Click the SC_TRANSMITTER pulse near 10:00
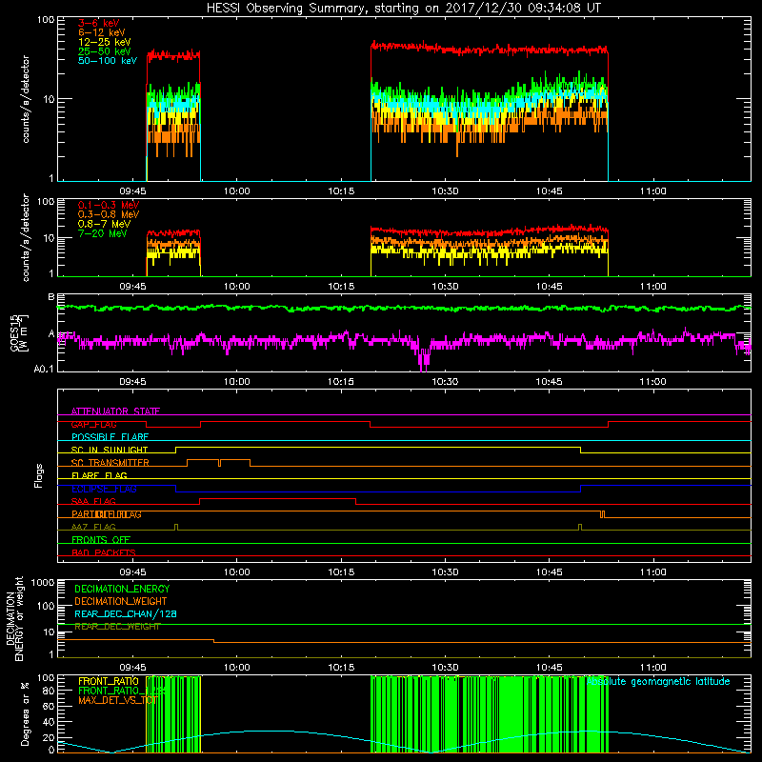762x762 pixels. pyautogui.click(x=235, y=460)
